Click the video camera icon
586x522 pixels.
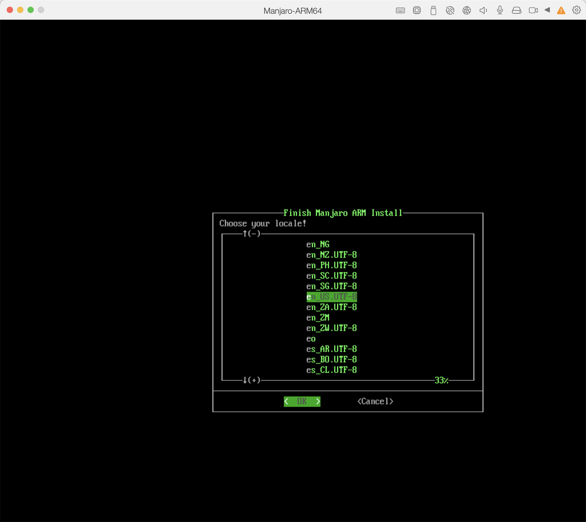[x=533, y=11]
